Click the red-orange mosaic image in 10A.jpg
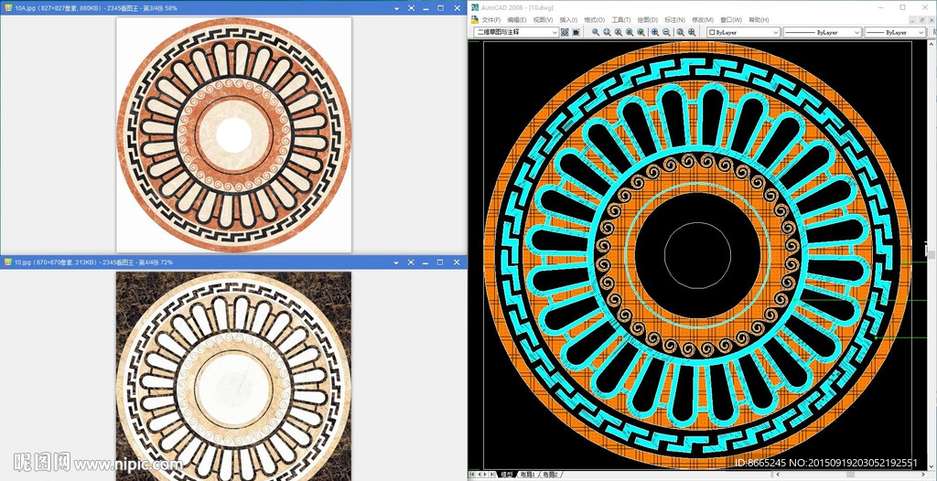Image resolution: width=937 pixels, height=481 pixels. (x=234, y=134)
